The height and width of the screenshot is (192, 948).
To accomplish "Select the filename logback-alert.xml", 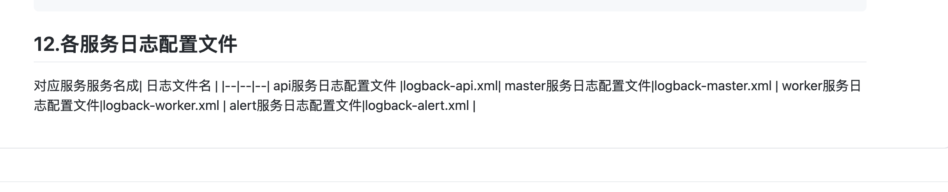I will click(417, 106).
